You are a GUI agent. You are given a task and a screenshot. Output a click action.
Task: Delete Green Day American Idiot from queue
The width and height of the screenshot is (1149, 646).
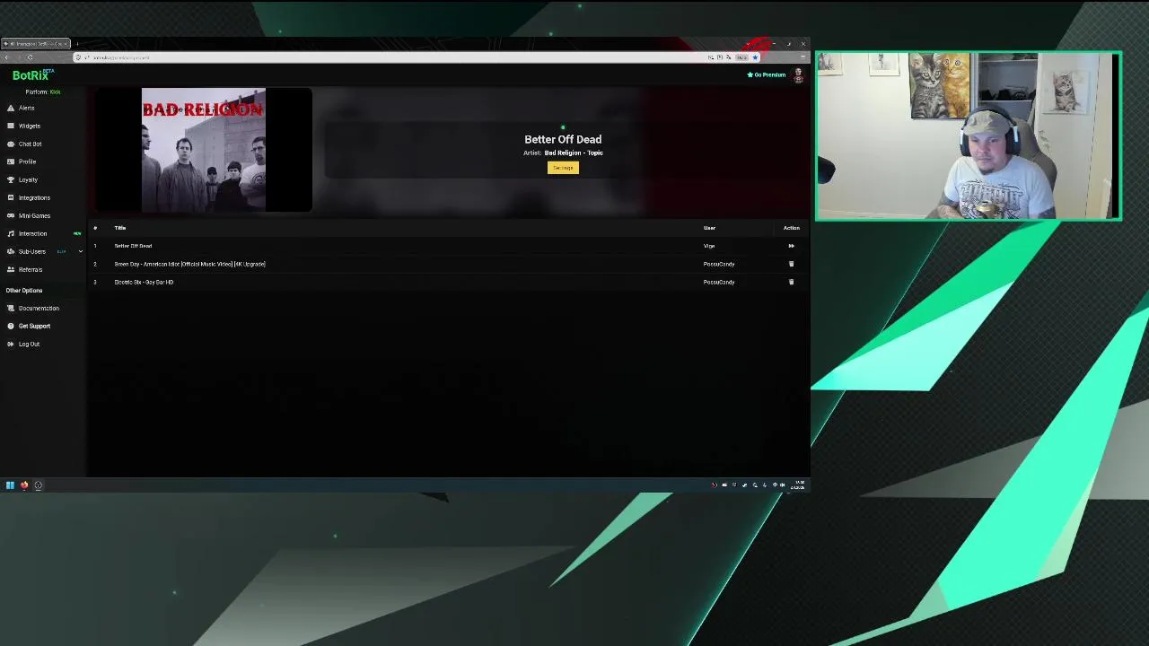tap(791, 264)
